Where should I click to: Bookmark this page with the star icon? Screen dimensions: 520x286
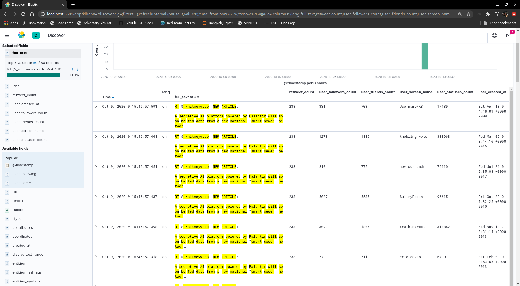pyautogui.click(x=469, y=14)
